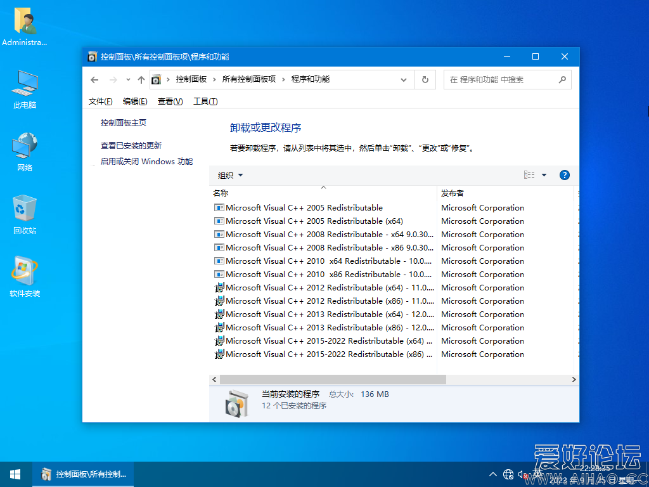This screenshot has width=649, height=487.
Task: Click the Windows Start button
Action: tap(14, 474)
